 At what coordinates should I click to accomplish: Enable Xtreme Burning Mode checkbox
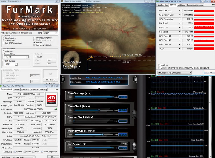coord(35,38)
